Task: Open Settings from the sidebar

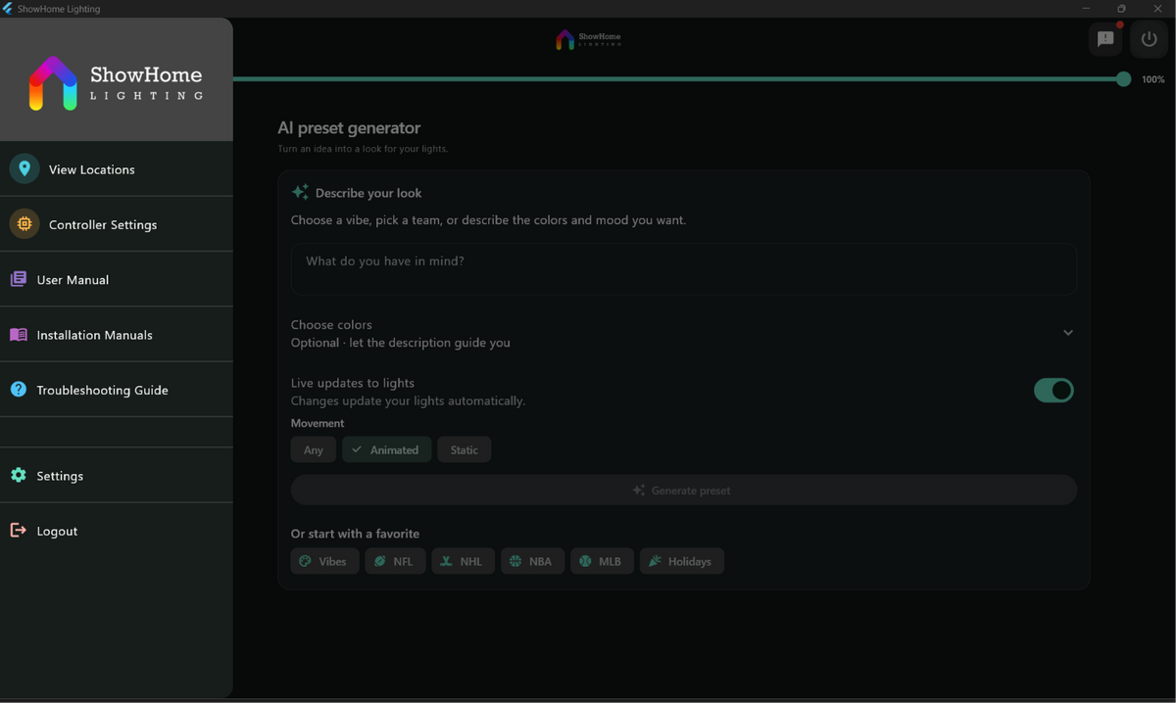Action: pyautogui.click(x=117, y=475)
